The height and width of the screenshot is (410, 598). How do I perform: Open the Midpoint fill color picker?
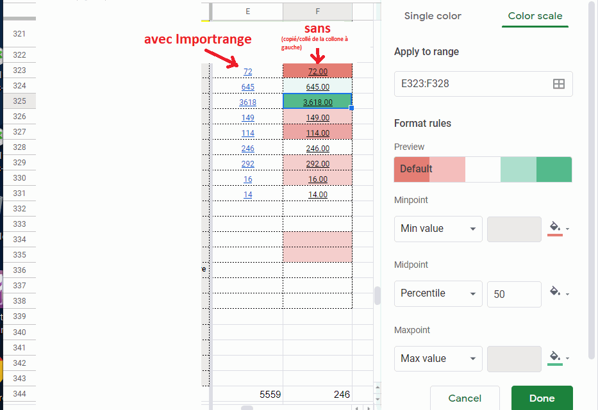tap(558, 293)
